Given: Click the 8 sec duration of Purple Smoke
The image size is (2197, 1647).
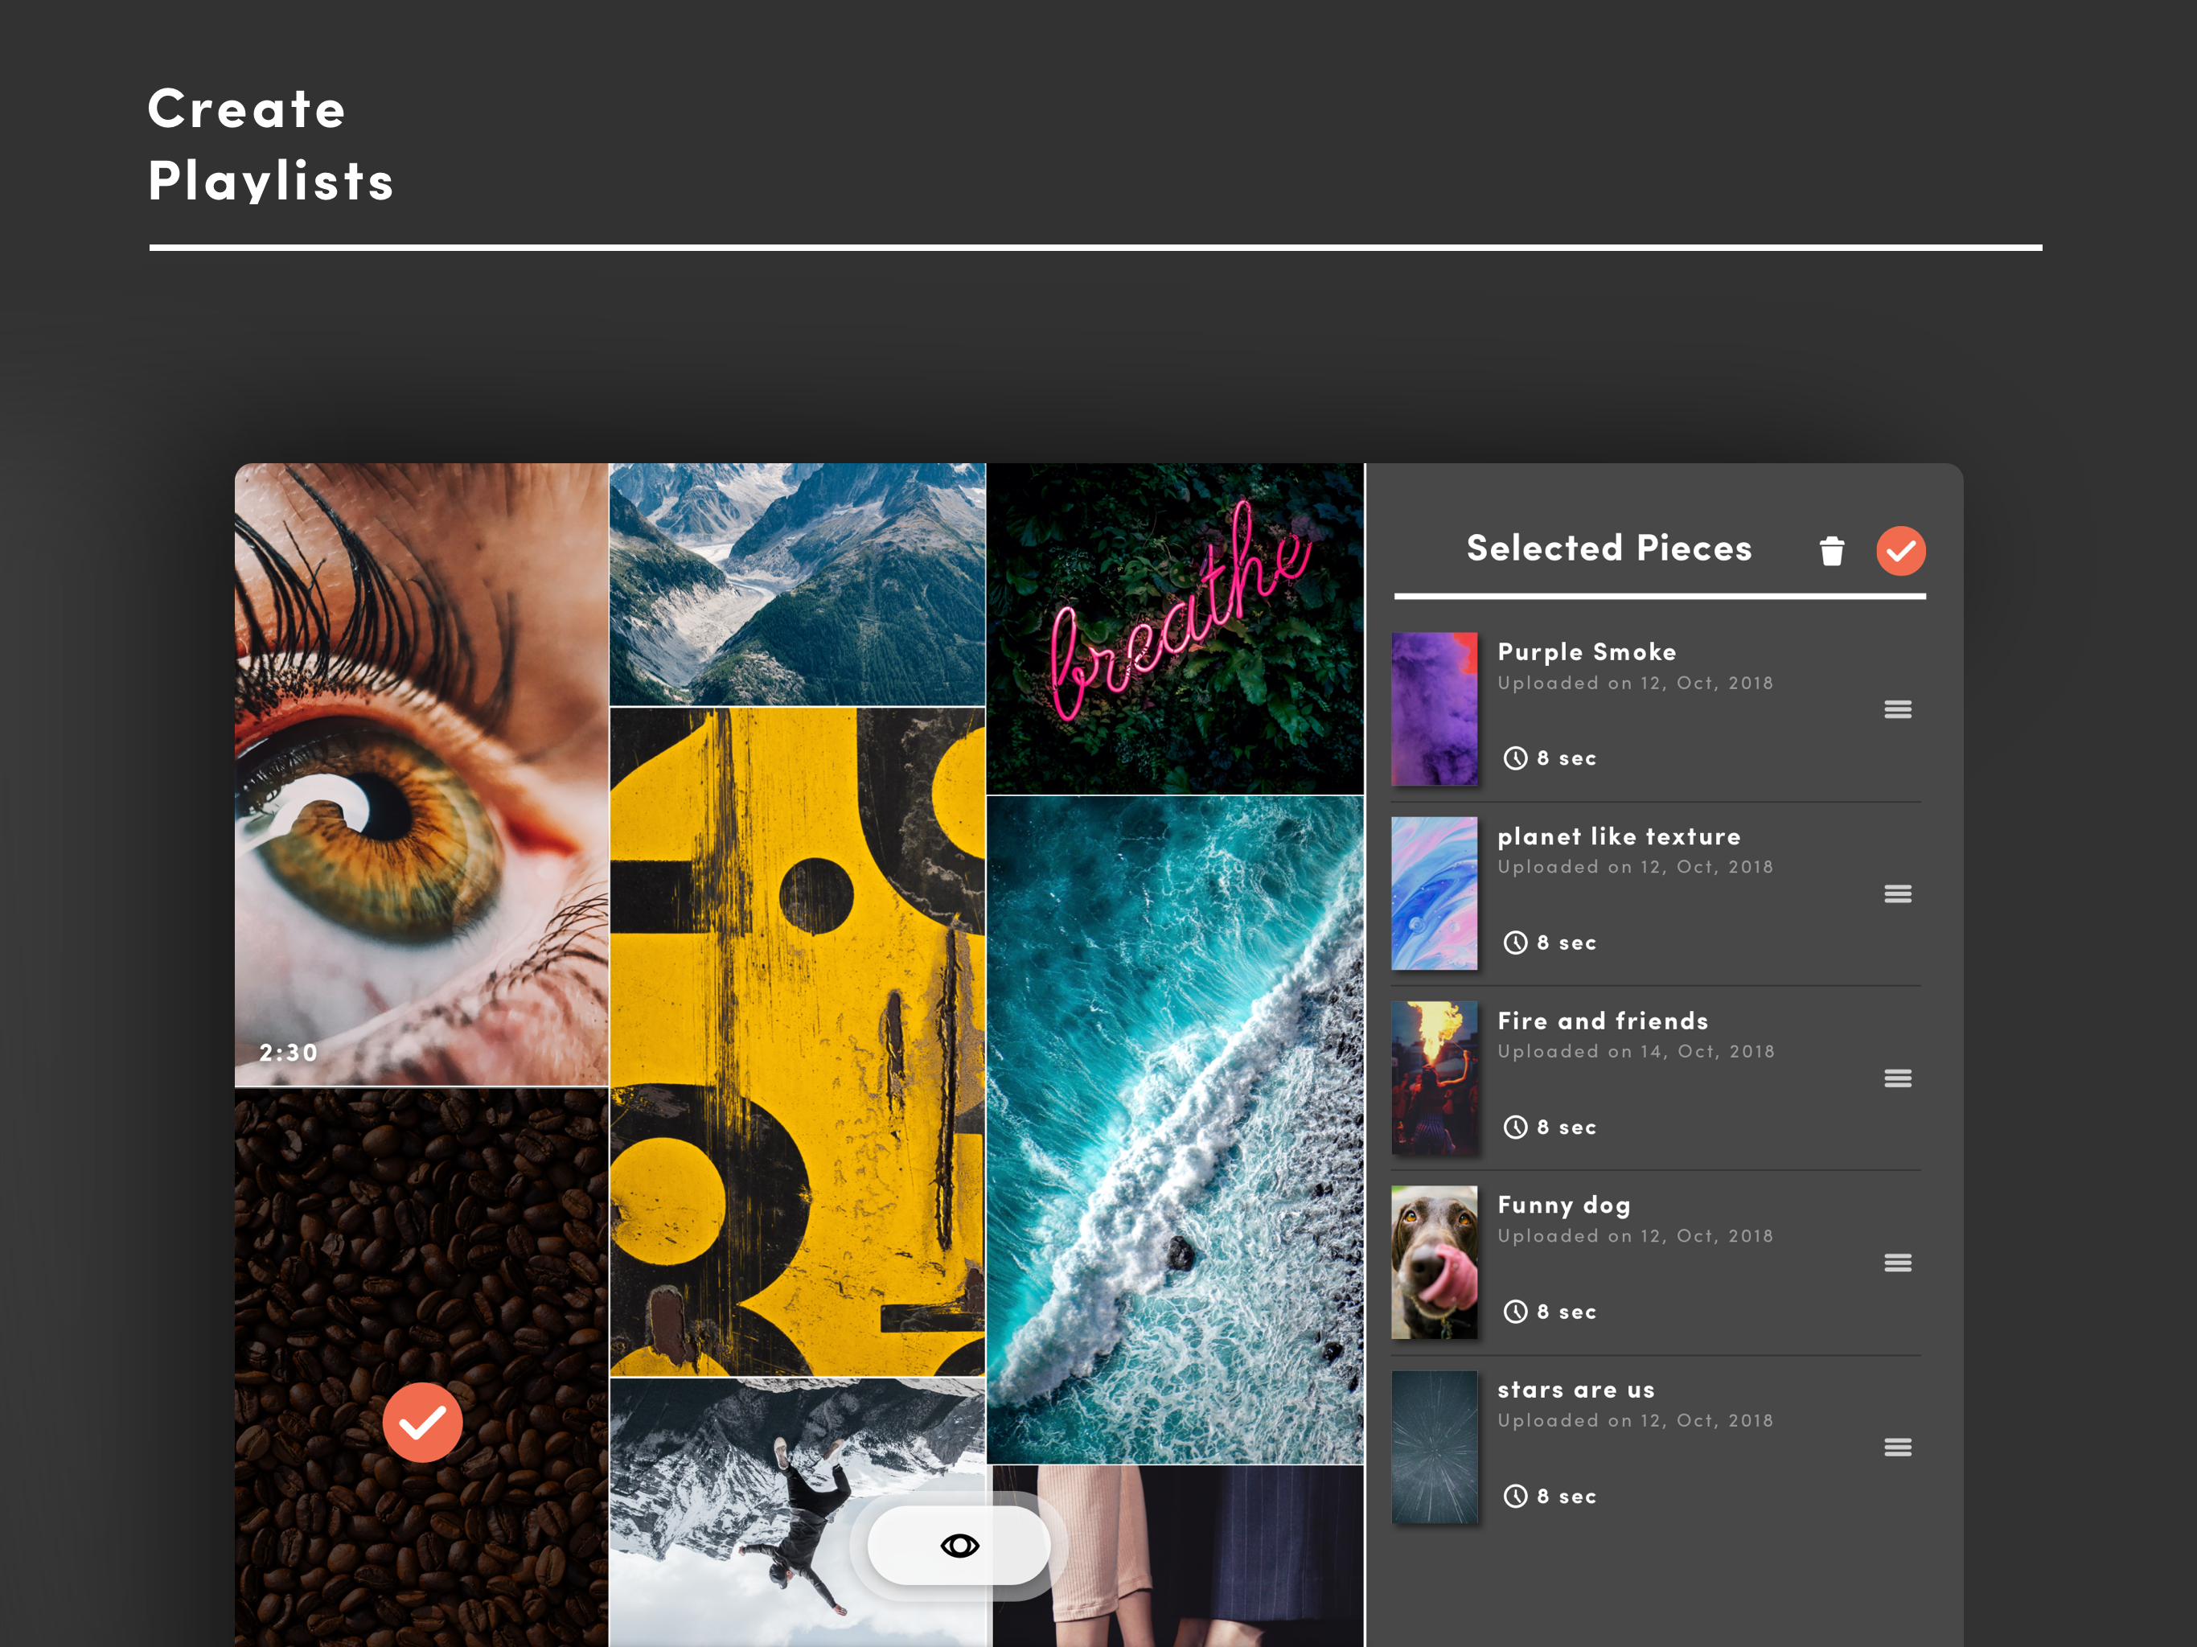Looking at the screenshot, I should pyautogui.click(x=1567, y=759).
